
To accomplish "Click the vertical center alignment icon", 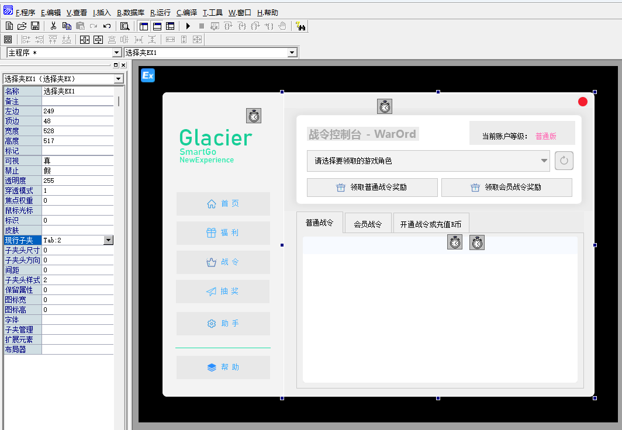I will 98,40.
